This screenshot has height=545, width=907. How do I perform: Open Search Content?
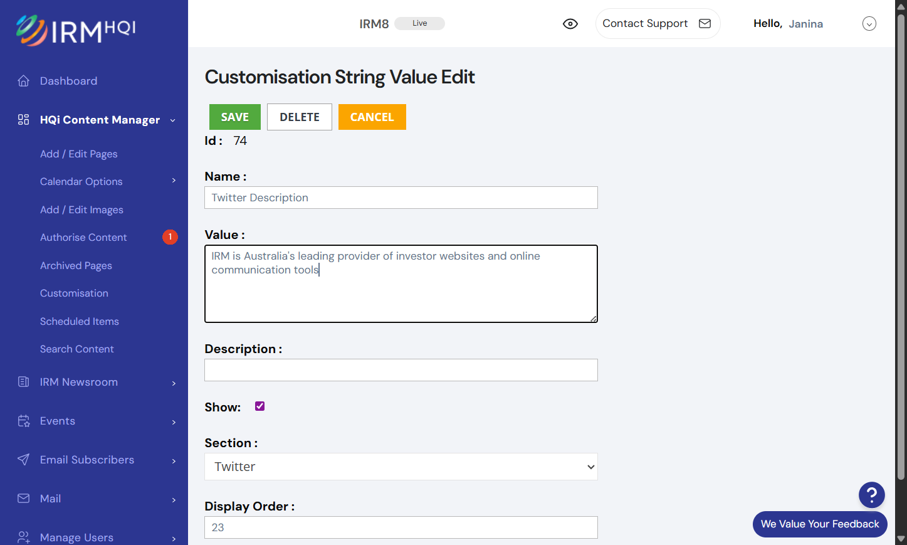[x=77, y=349]
